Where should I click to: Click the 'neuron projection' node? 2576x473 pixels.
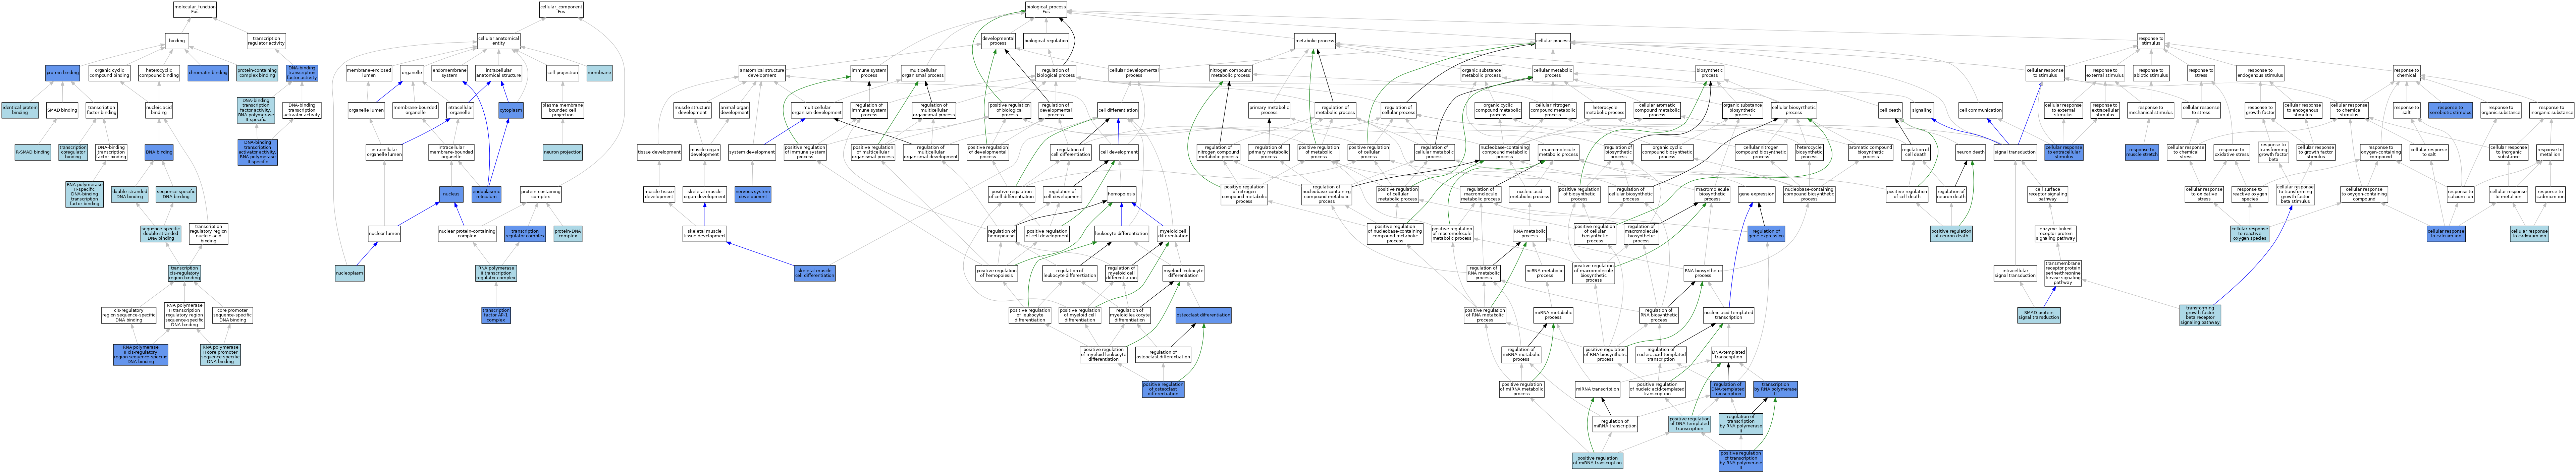[x=563, y=152]
